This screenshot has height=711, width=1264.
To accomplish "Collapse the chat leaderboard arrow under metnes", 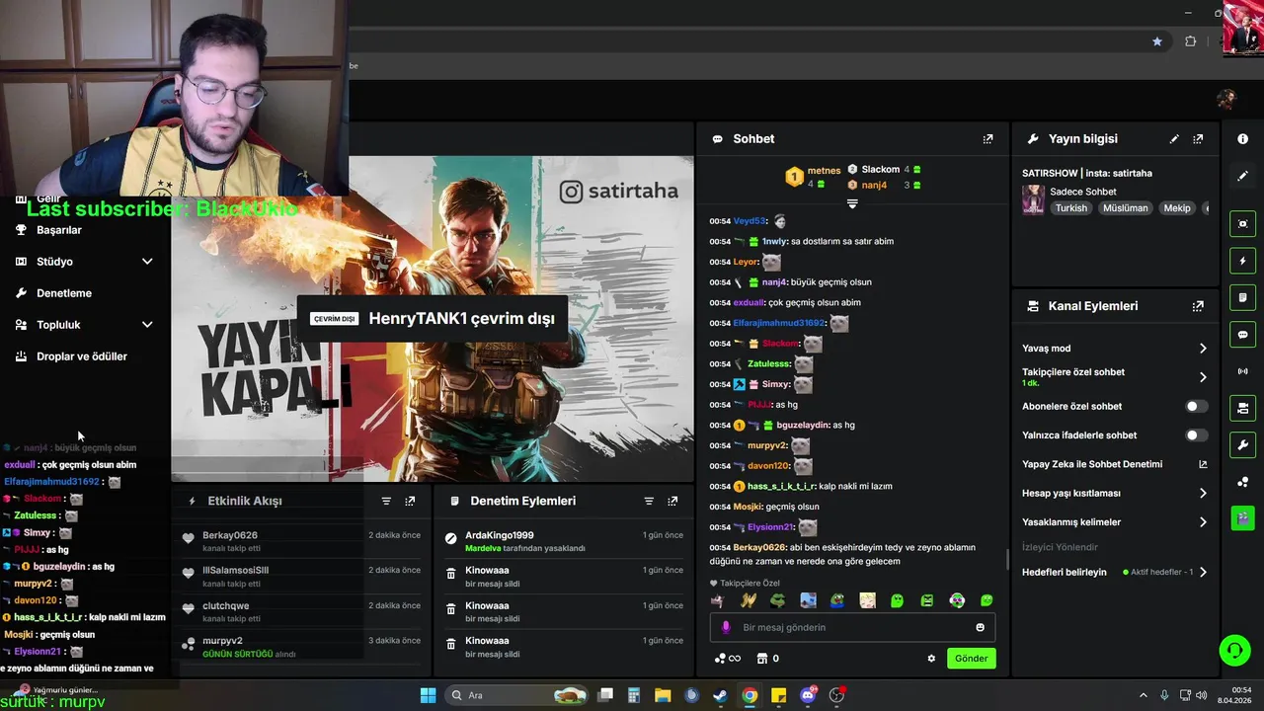I will tap(851, 203).
